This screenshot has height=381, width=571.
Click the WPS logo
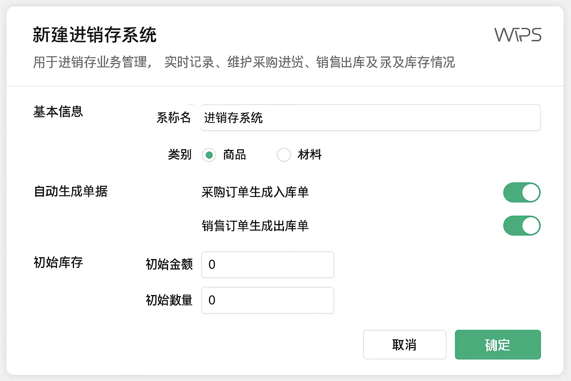[x=517, y=35]
